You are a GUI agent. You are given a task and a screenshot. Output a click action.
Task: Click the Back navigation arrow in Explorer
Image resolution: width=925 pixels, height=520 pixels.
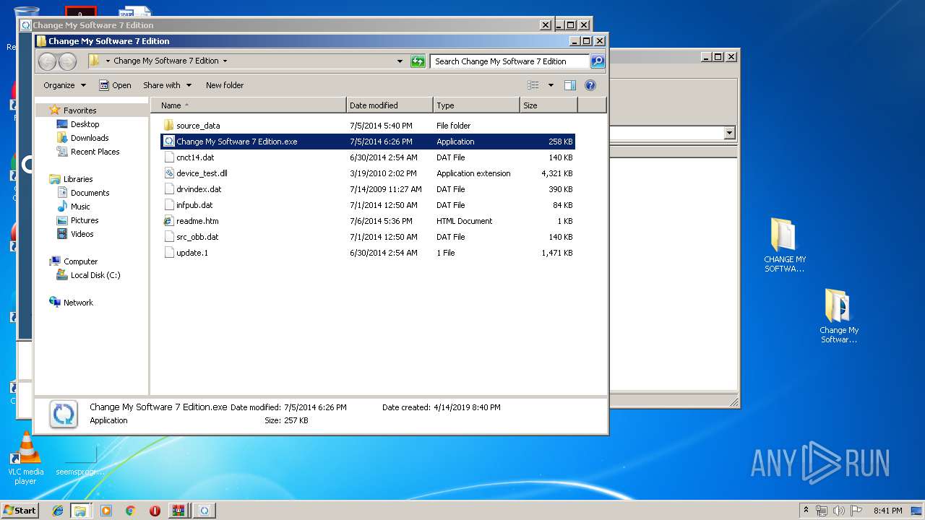[x=48, y=61]
